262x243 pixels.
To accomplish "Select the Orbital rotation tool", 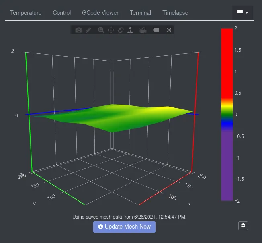I will pos(120,30).
